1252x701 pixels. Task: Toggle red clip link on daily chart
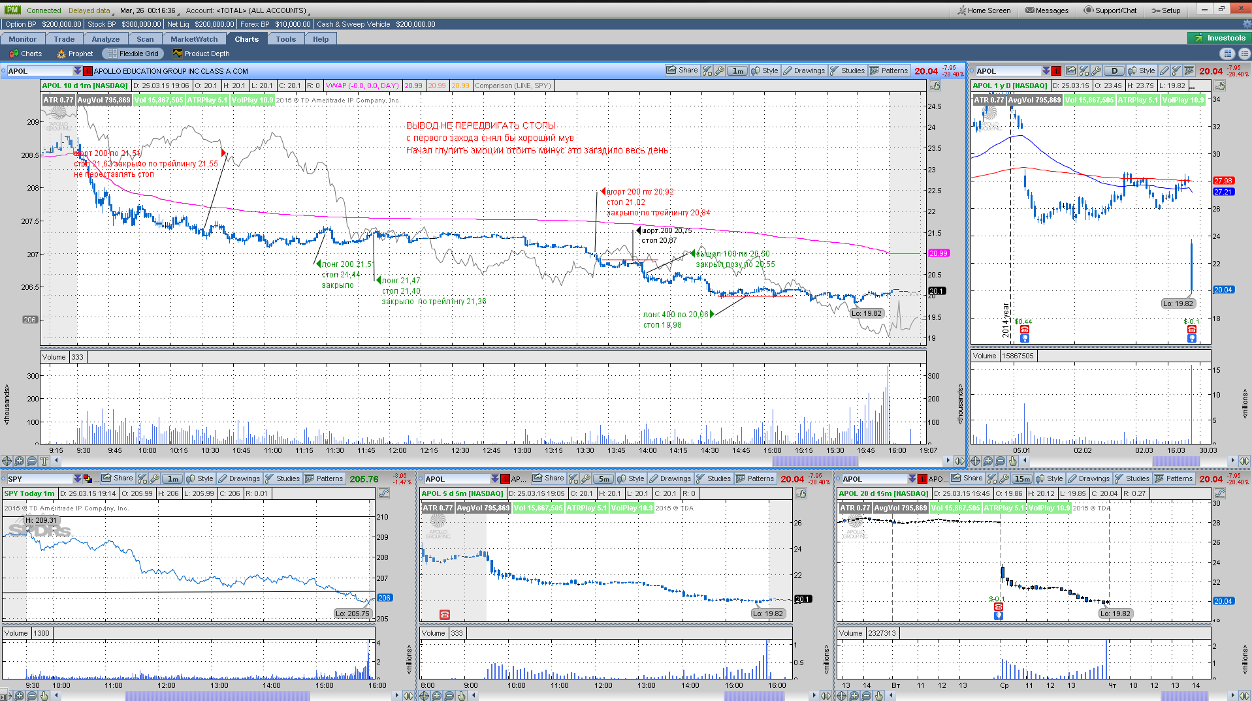(1056, 70)
